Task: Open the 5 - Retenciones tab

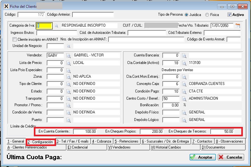Action: 126,142
